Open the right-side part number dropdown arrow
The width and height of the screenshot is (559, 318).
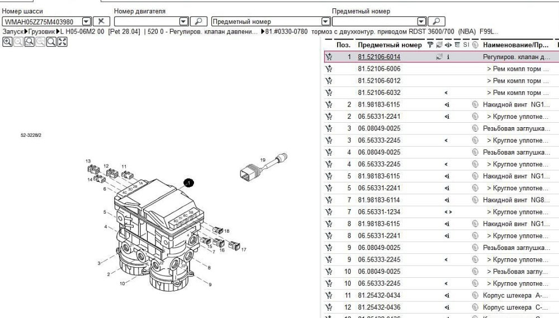(421, 21)
